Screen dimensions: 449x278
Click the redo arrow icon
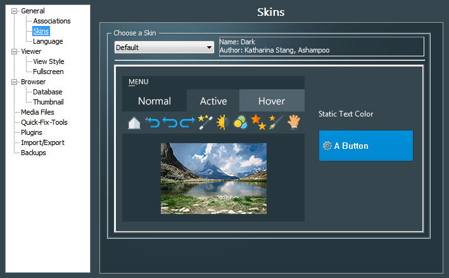[187, 122]
